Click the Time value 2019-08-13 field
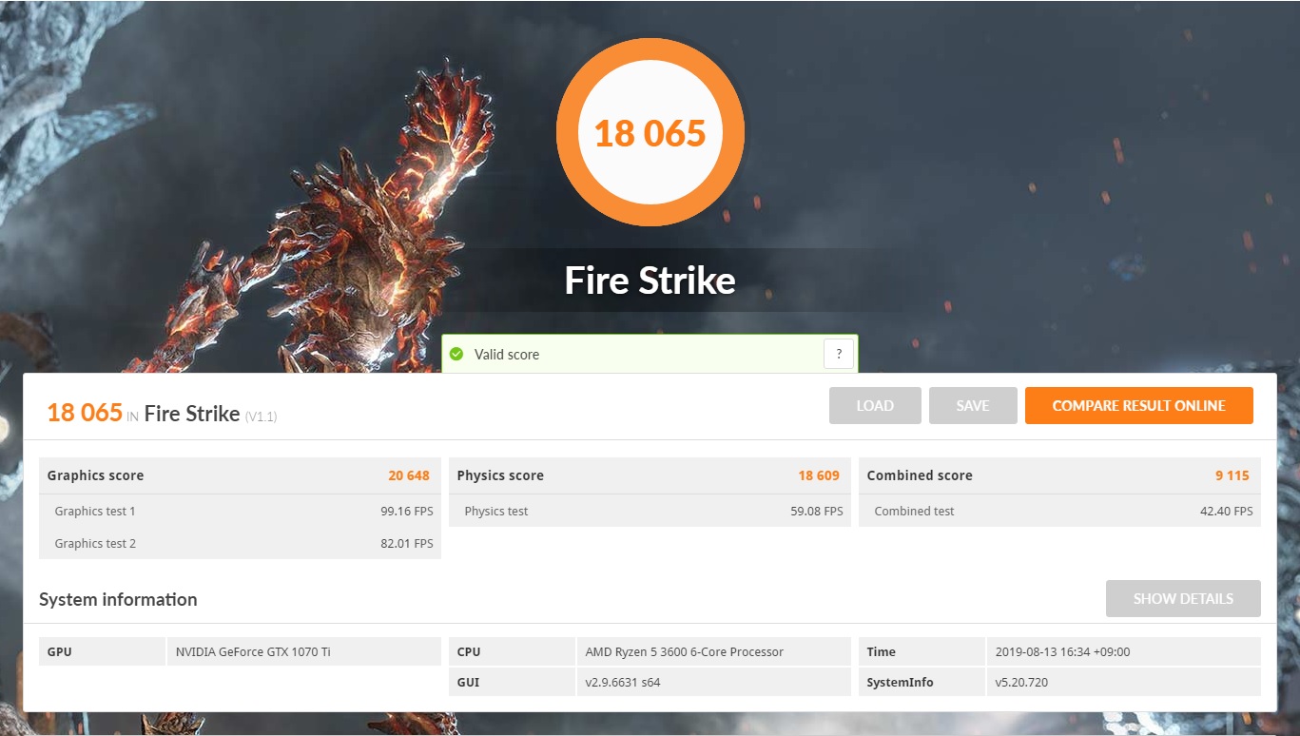Viewport: 1300px width, 736px height. tap(1122, 652)
